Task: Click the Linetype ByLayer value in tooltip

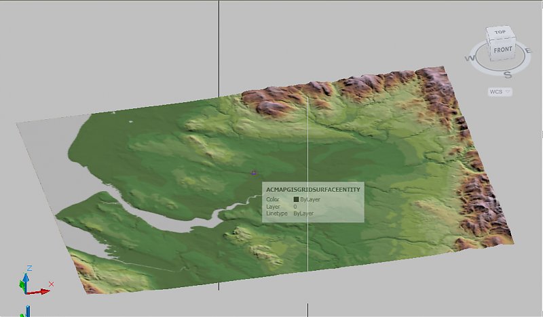Action: 303,213
